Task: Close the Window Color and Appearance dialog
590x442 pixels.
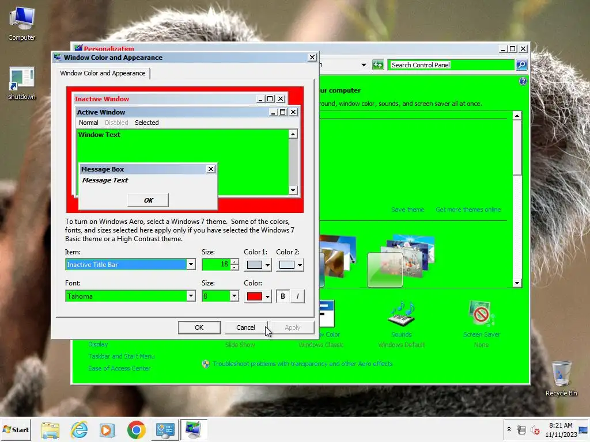Action: click(312, 57)
